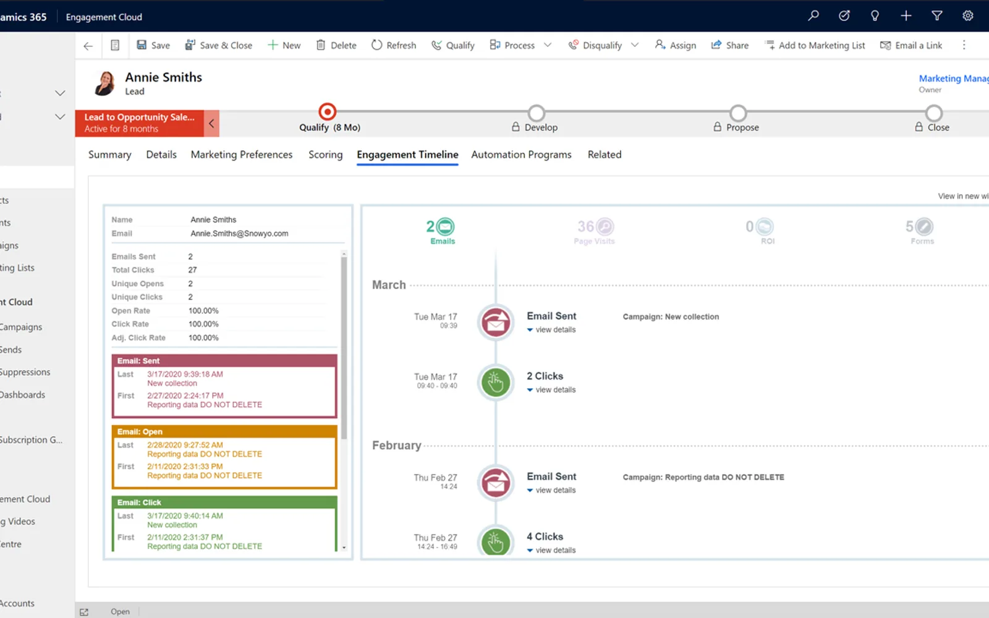This screenshot has height=618, width=989.
Task: Share this record
Action: [x=730, y=45]
